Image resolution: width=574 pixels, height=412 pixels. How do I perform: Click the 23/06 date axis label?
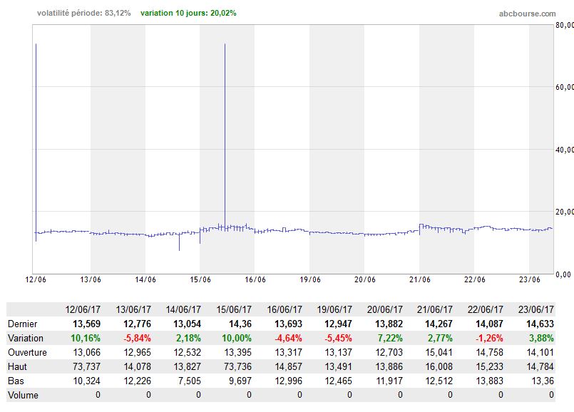[x=530, y=279]
